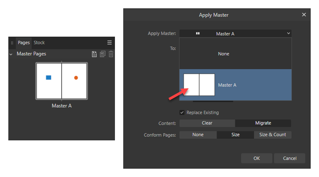Choose Master A in the dropdown list
This screenshot has height=177, width=319.
coord(235,85)
